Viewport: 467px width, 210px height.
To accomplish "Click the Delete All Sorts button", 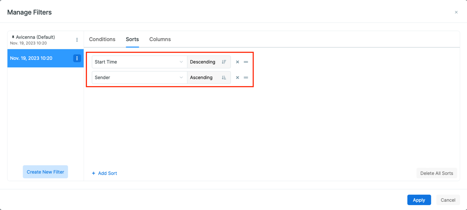I will coord(436,173).
